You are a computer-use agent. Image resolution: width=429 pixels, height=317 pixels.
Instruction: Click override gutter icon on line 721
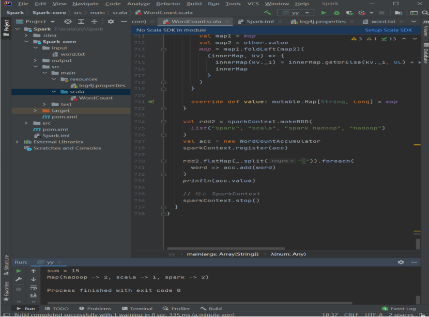(x=151, y=102)
